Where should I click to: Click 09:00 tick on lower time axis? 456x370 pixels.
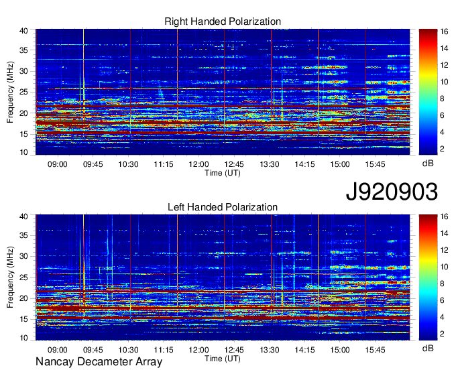pyautogui.click(x=58, y=350)
